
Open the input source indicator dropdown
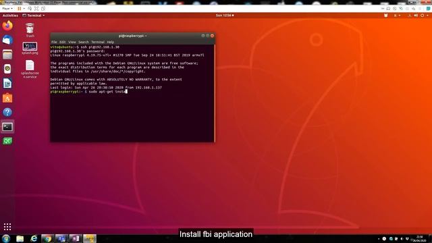(x=397, y=16)
